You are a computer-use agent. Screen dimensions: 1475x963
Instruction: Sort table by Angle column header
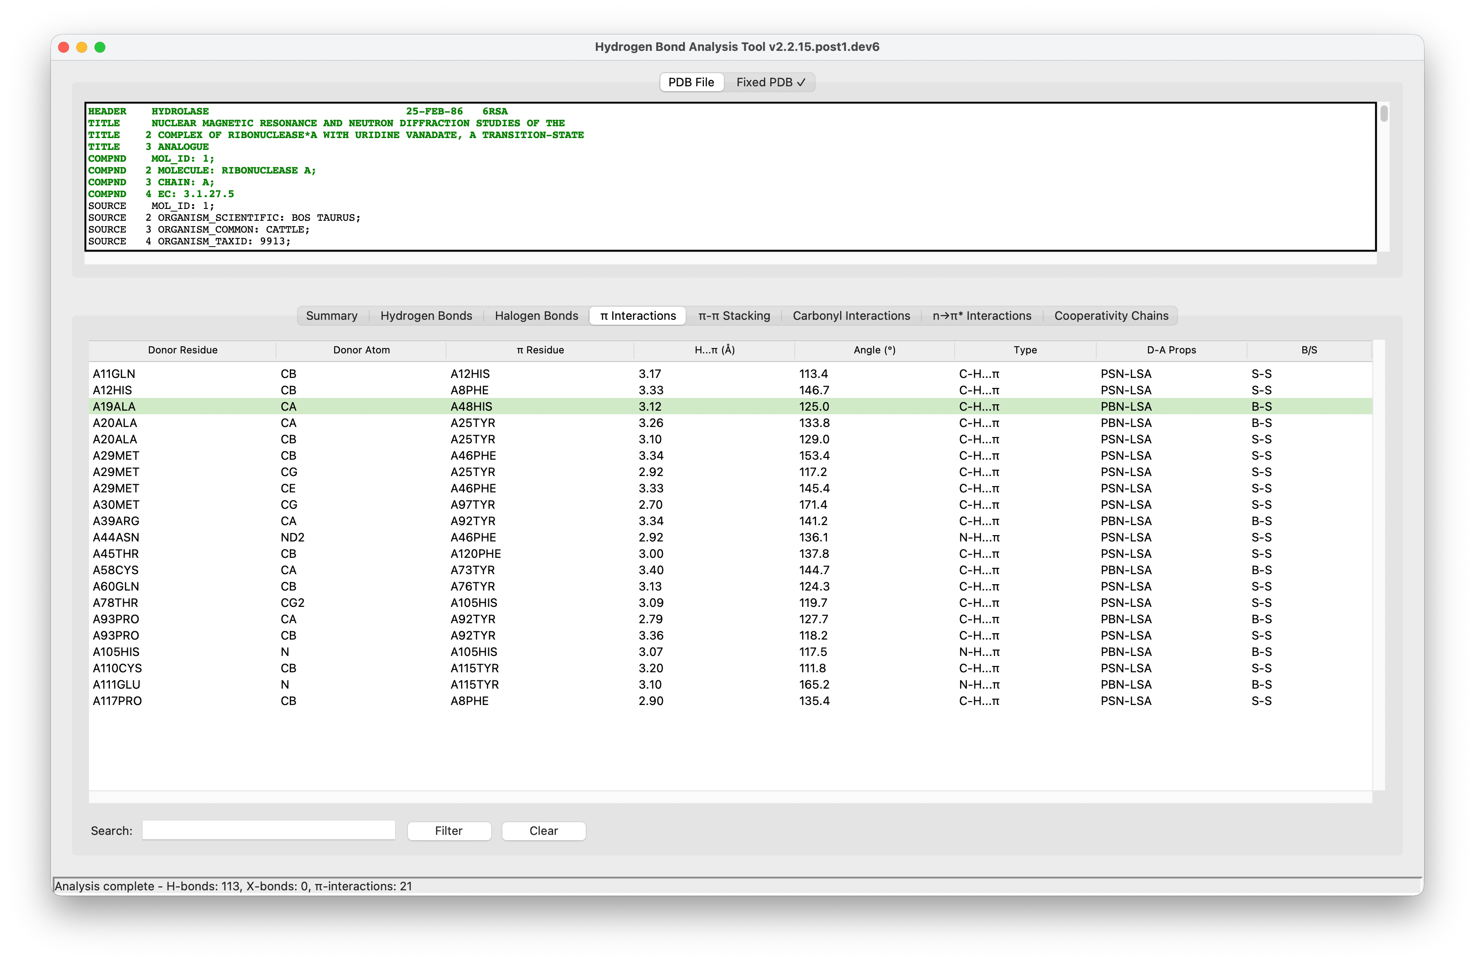[874, 350]
